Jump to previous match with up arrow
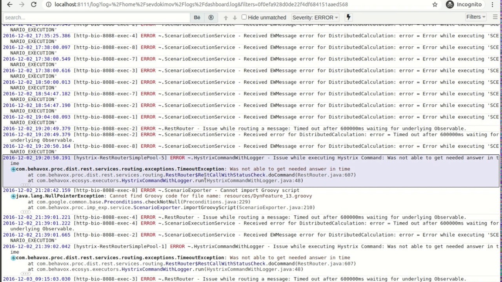The image size is (502, 282). click(x=226, y=18)
